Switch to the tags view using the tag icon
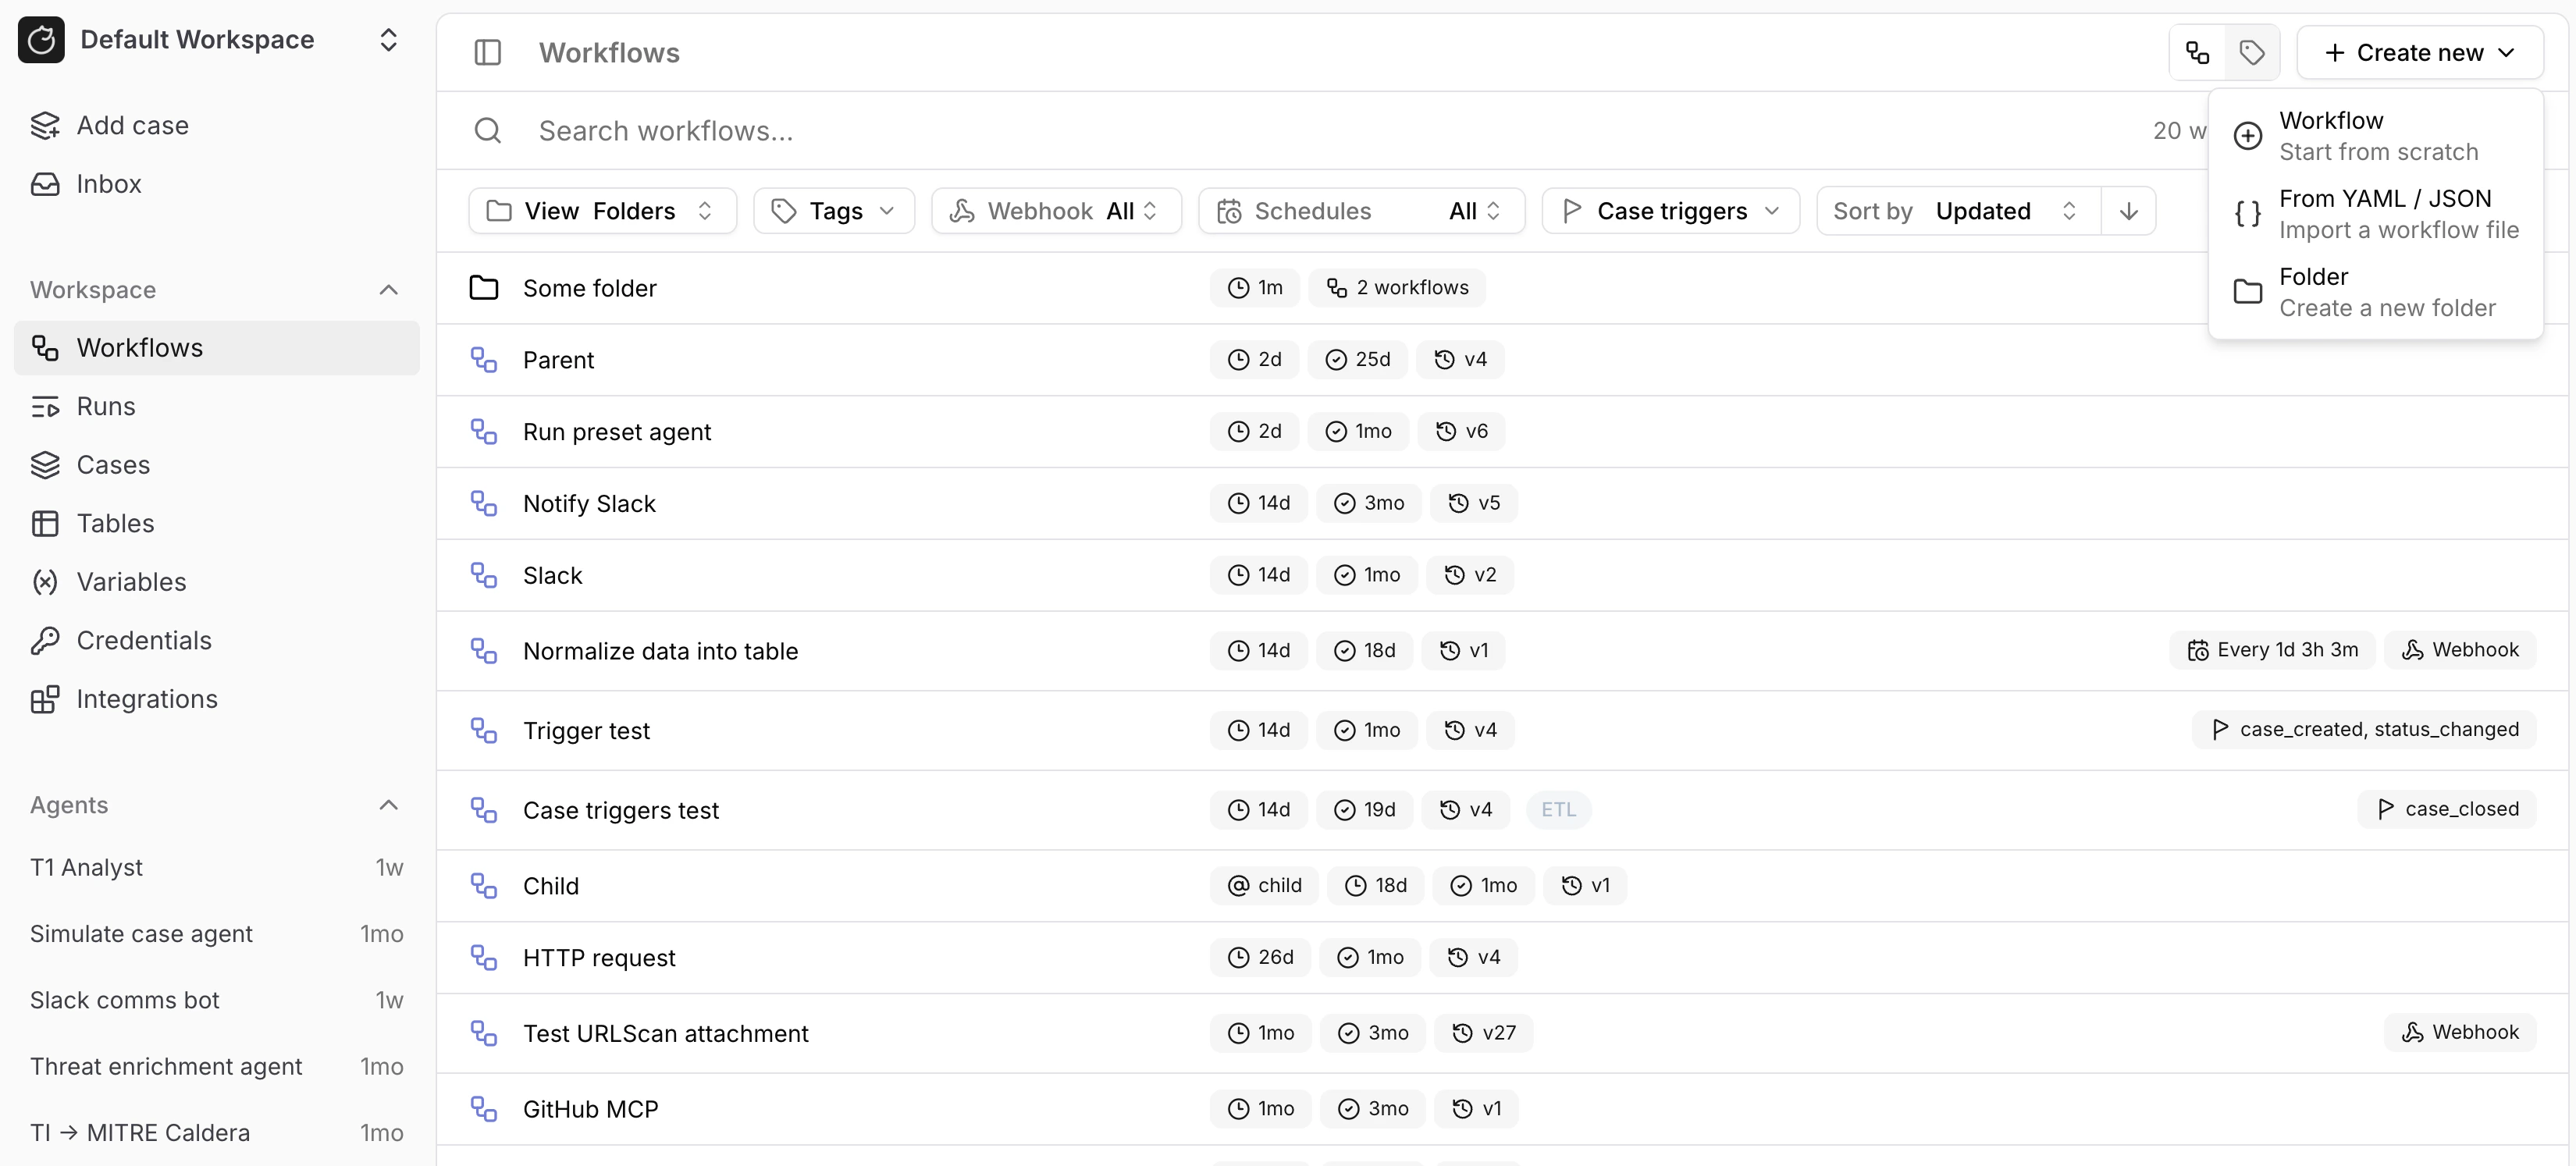This screenshot has height=1166, width=2576. (x=2252, y=52)
